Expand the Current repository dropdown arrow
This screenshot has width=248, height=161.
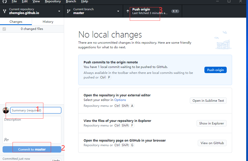click(x=59, y=11)
